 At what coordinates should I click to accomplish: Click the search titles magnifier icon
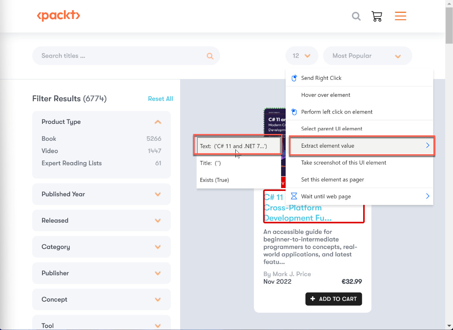[x=210, y=56]
